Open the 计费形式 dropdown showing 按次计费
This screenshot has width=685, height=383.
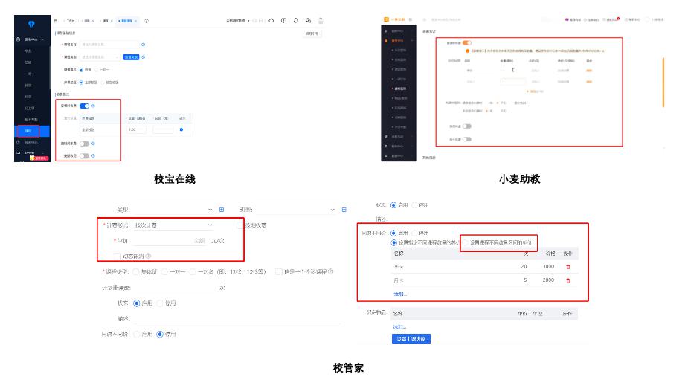173,225
